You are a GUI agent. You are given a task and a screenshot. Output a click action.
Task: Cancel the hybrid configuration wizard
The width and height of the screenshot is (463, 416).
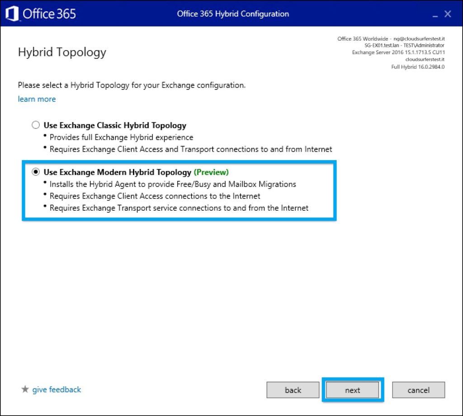(x=418, y=390)
